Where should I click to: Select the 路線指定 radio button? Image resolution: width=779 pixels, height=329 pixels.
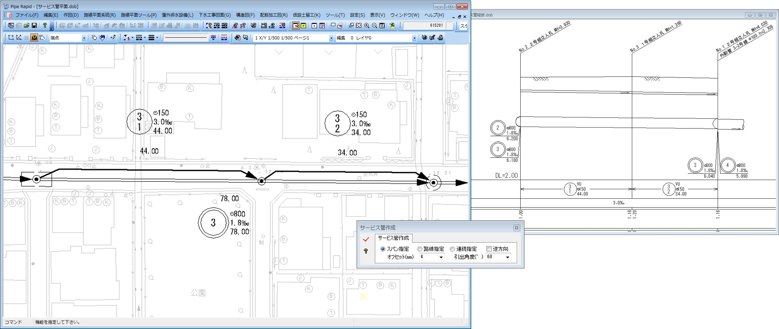pos(420,249)
